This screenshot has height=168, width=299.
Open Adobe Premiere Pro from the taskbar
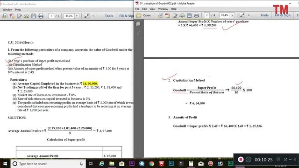pos(132,164)
